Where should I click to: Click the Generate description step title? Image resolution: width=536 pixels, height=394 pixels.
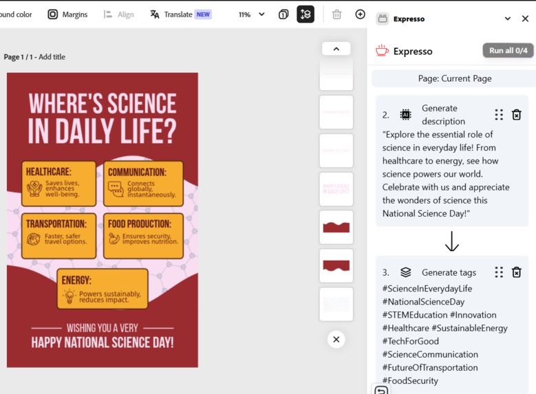pyautogui.click(x=443, y=115)
